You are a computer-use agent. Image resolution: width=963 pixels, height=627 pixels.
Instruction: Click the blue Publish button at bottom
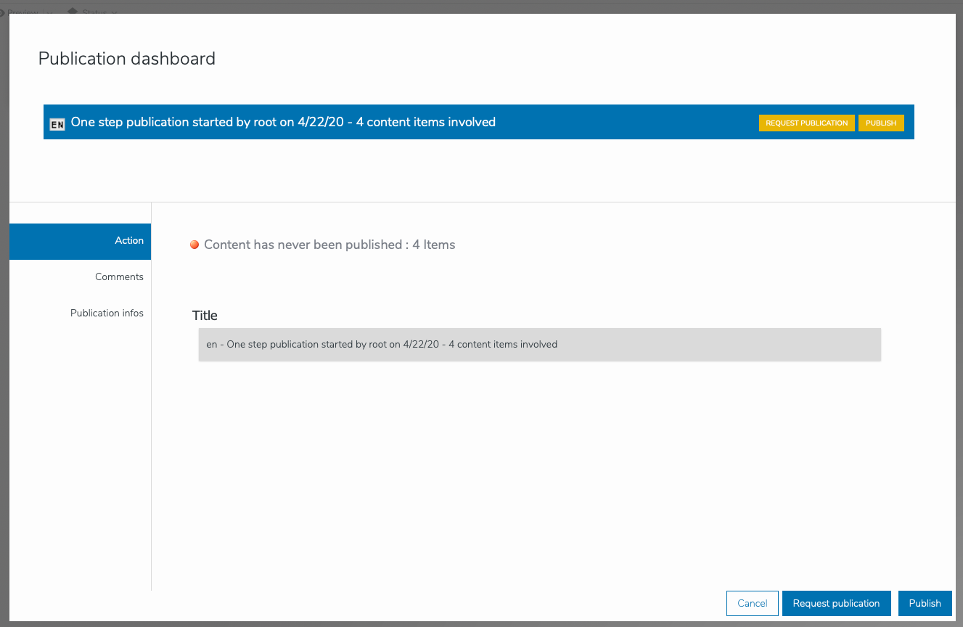point(925,603)
